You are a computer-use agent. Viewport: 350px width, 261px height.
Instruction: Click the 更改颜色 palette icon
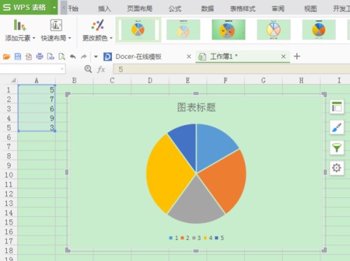tap(97, 25)
